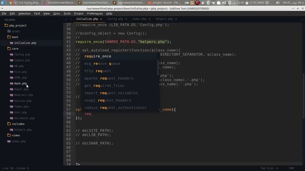This screenshot has width=305, height=171.
Task: Open the Selection menu
Action: tap(24, 14)
